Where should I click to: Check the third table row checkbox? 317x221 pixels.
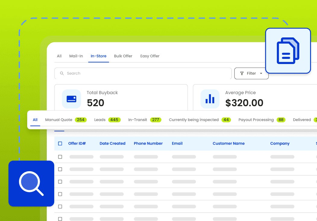[60, 182]
